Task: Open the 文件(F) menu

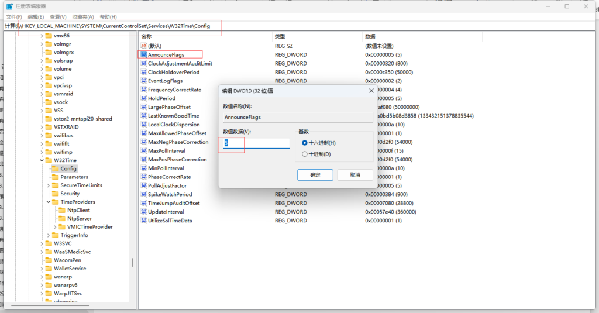Action: (x=14, y=17)
